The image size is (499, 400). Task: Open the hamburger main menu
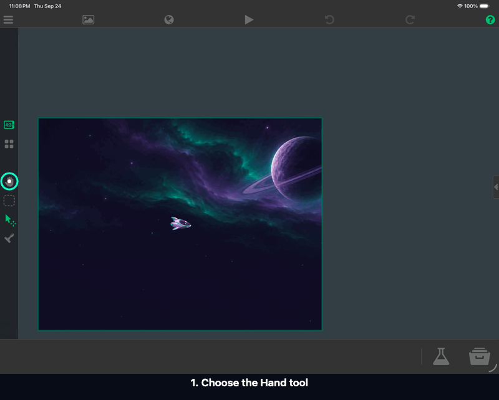pos(8,20)
